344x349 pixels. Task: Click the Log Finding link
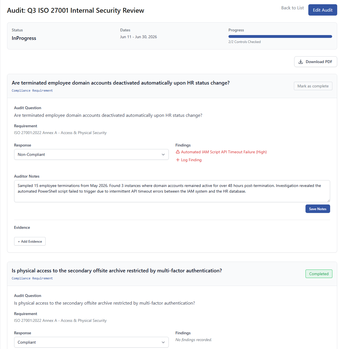191,160
